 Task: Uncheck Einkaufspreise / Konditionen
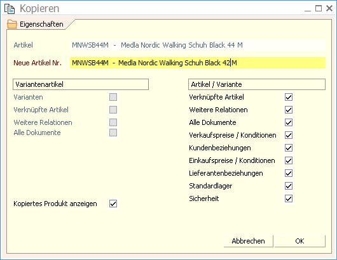[289, 160]
